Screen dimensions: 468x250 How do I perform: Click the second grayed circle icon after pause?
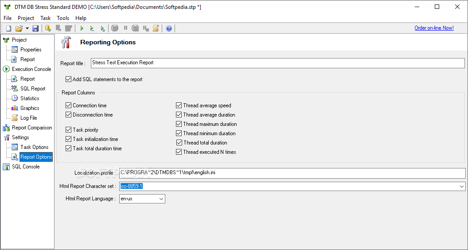(136, 28)
